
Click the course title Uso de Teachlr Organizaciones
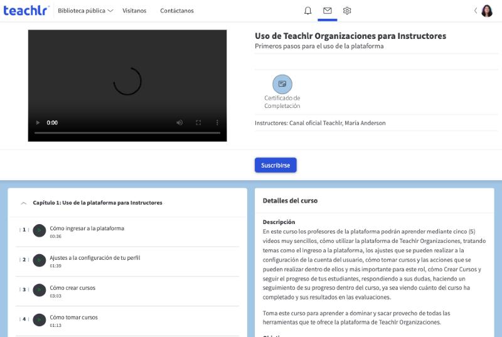[350, 36]
